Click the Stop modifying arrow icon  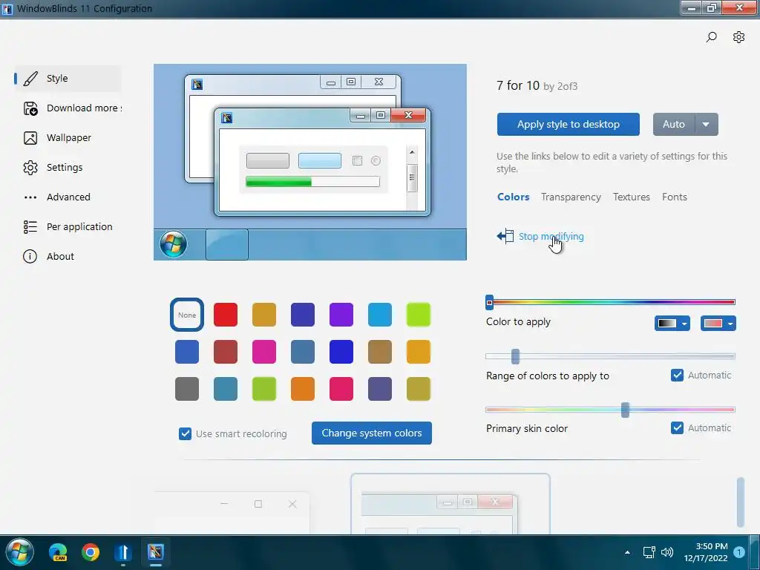click(x=505, y=236)
